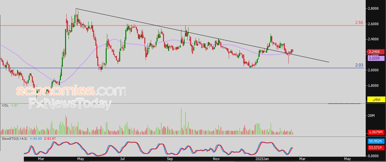
Task: Click the K:55.95 stochastic value
Action: pyautogui.click(x=36, y=139)
